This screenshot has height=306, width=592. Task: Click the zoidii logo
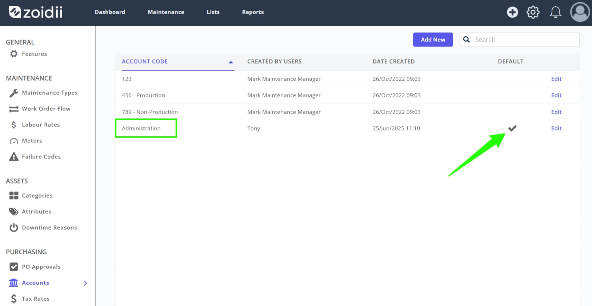tap(36, 12)
